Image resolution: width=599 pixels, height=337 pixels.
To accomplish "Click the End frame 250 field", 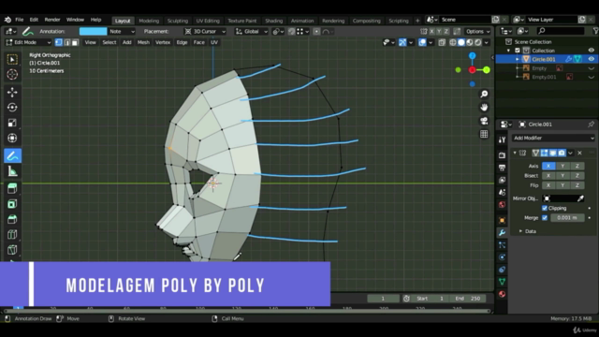I will [x=468, y=299].
